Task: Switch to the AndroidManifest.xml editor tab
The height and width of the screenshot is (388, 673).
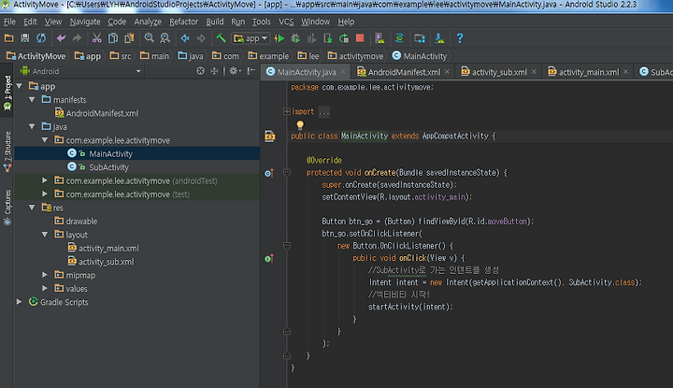Action: (404, 72)
